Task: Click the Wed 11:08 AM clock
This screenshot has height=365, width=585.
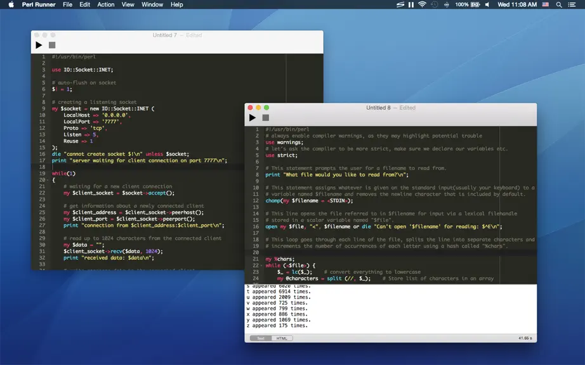Action: pyautogui.click(x=517, y=4)
